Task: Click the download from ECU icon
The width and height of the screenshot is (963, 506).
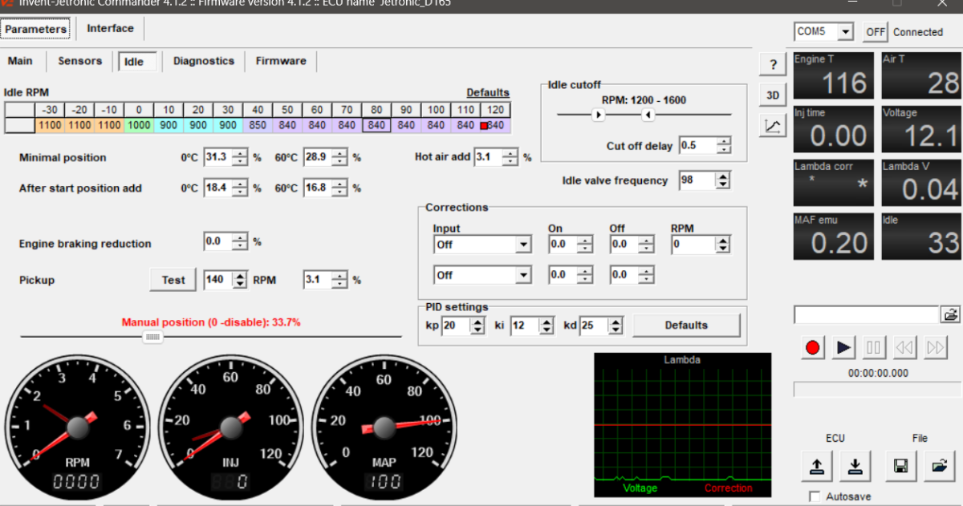Action: pos(855,466)
